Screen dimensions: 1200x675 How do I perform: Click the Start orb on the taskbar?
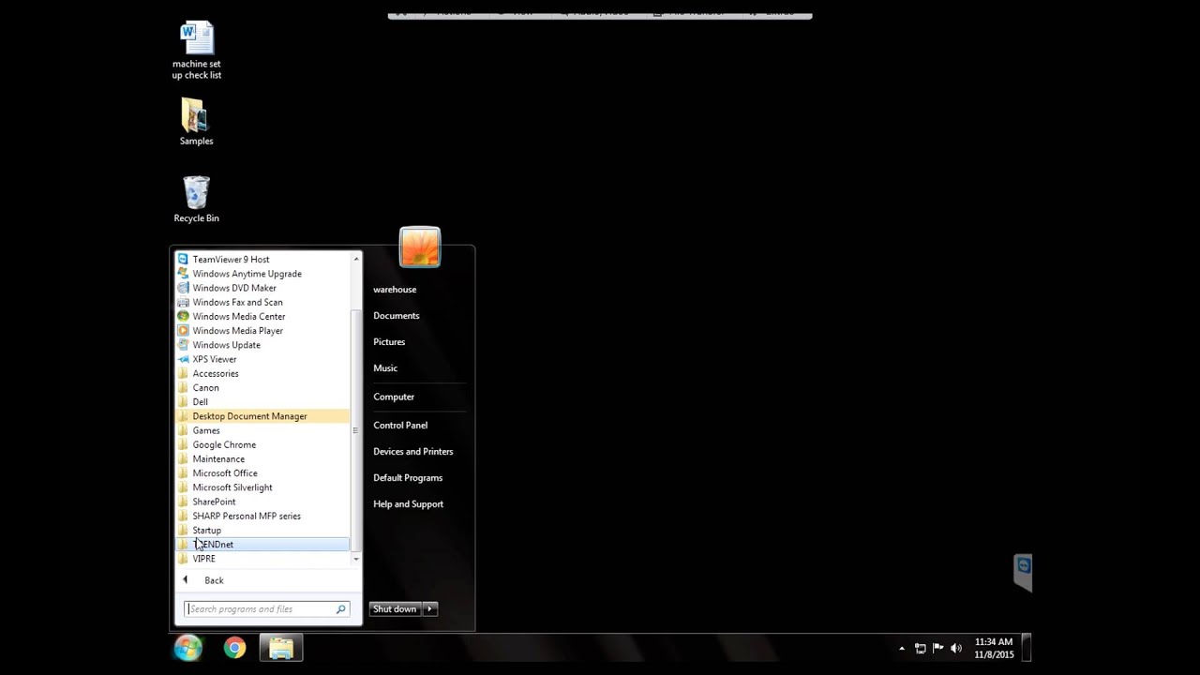188,648
